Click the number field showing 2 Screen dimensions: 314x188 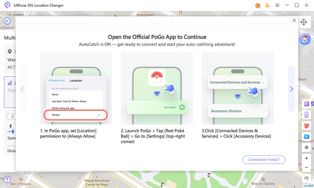(x=12, y=116)
